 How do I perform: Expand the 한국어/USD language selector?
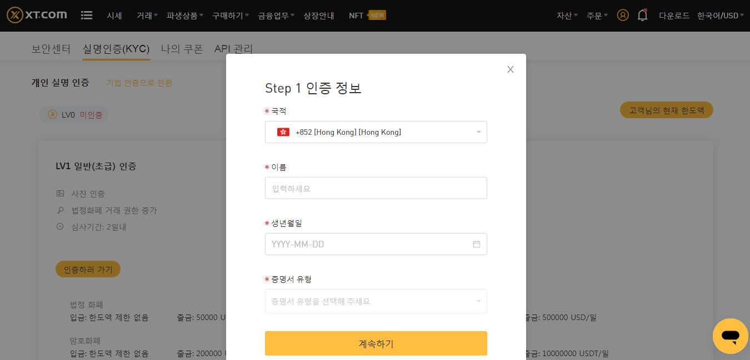(721, 16)
